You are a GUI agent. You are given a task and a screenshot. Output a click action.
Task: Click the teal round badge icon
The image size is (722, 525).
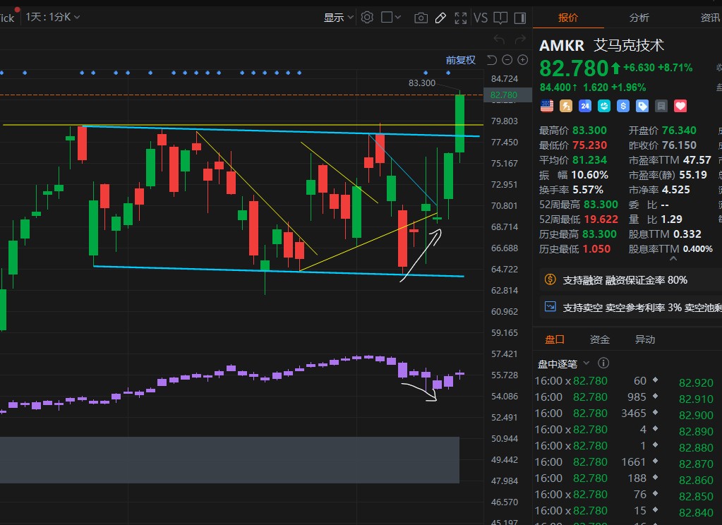click(604, 106)
